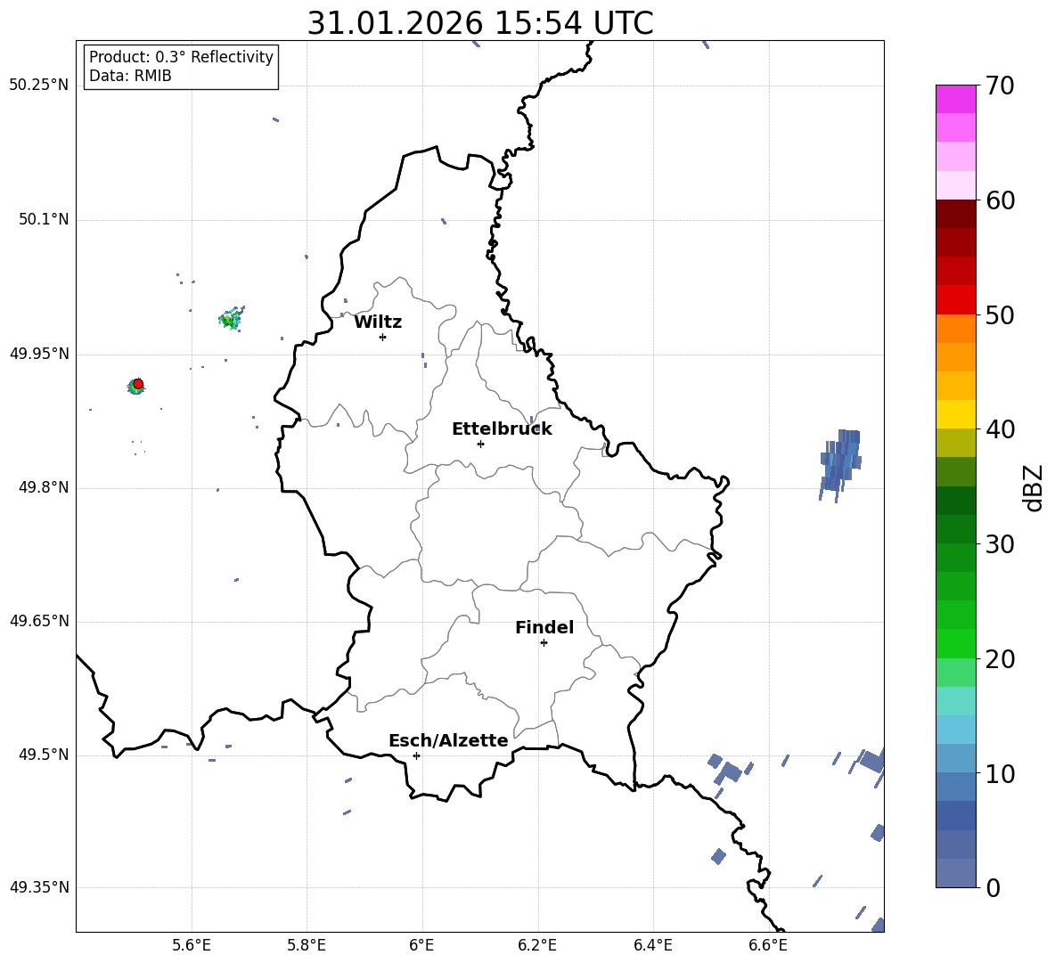Click the Wiltz city label
Image resolution: width=1055 pixels, height=963 pixels.
378,322
